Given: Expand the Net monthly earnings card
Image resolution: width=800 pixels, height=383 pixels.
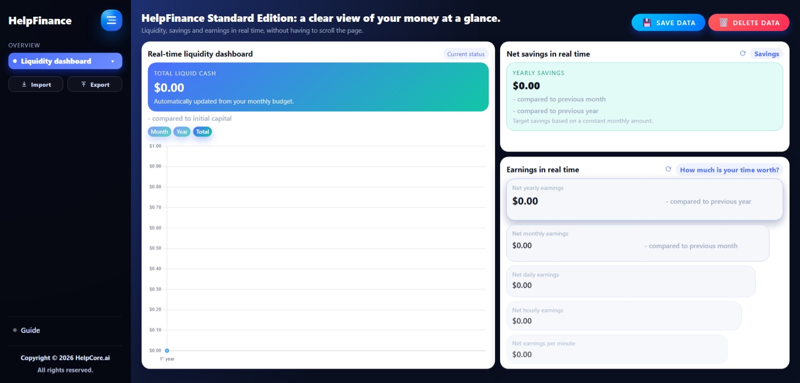Looking at the screenshot, I should coord(638,243).
